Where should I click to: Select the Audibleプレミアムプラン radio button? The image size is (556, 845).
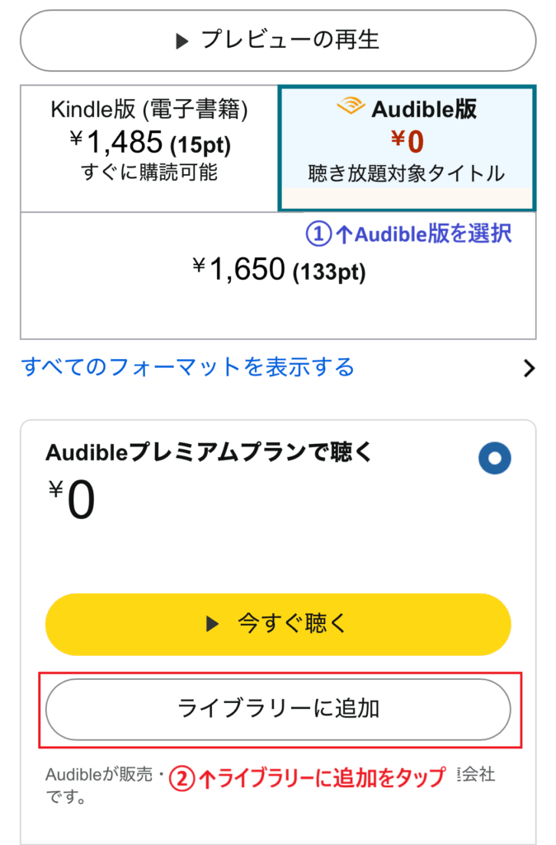click(494, 459)
